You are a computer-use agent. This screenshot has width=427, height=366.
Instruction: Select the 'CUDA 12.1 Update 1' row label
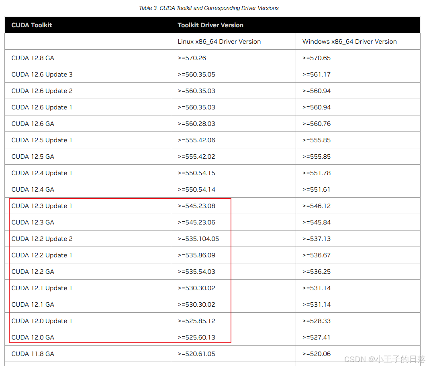point(42,288)
